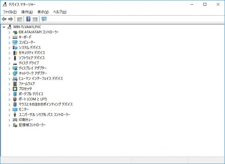
Task: Select the ヒューマン インターフェイス デバイス label
Action: click(x=41, y=78)
